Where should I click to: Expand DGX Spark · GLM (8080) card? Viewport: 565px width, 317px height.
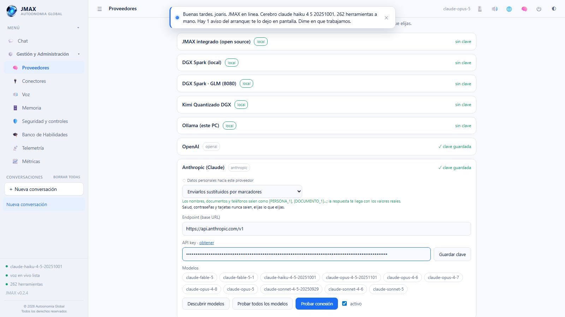327,83
